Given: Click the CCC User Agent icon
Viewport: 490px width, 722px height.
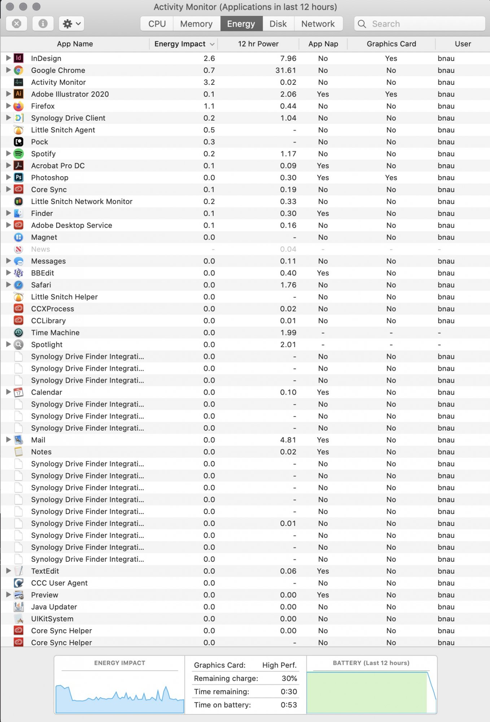Looking at the screenshot, I should click(18, 583).
